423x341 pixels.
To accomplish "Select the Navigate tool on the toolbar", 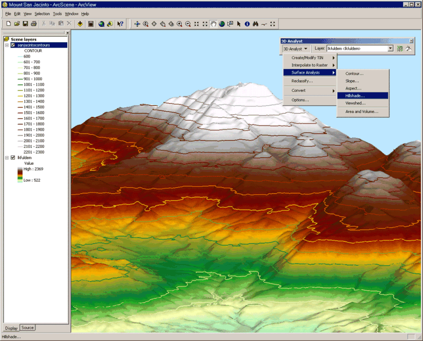I will point(137,24).
